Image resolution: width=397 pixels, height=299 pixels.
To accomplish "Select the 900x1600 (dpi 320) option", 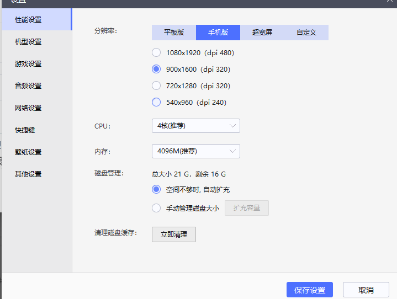I will [x=156, y=70].
